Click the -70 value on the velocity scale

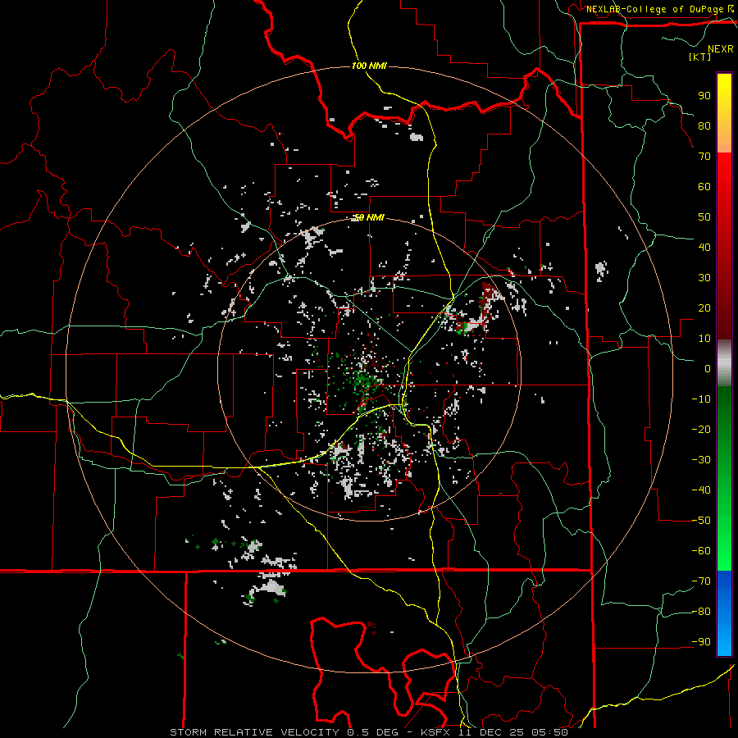(701, 581)
